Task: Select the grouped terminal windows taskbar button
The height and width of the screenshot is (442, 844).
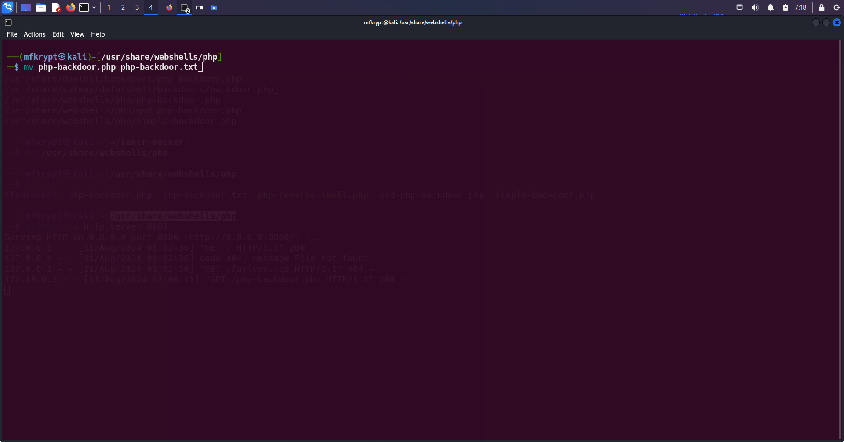Action: click(x=185, y=7)
